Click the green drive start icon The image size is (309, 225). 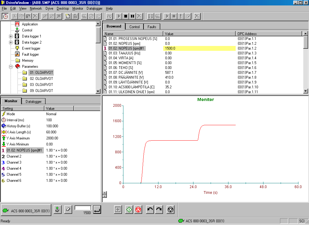click(129, 210)
